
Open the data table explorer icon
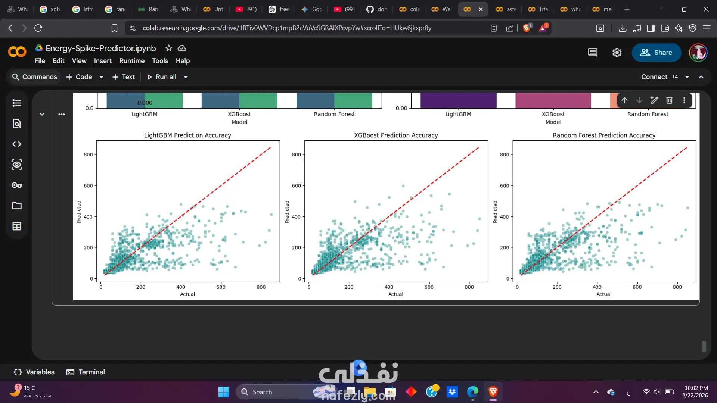click(x=17, y=226)
